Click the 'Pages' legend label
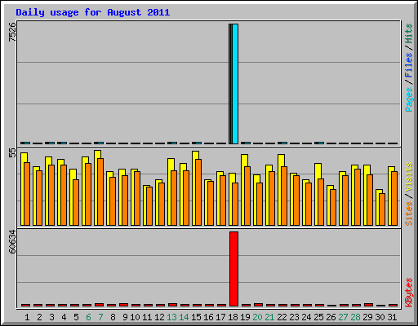The width and height of the screenshot is (418, 326). tap(409, 99)
